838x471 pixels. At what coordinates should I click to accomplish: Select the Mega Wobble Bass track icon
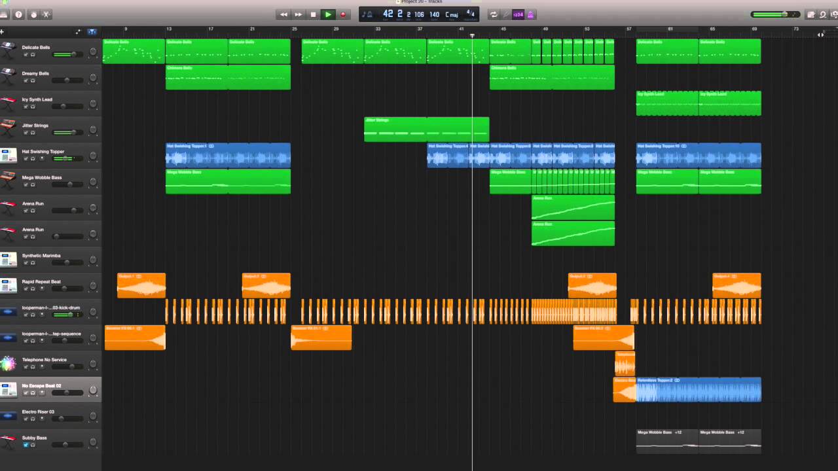[x=8, y=181]
